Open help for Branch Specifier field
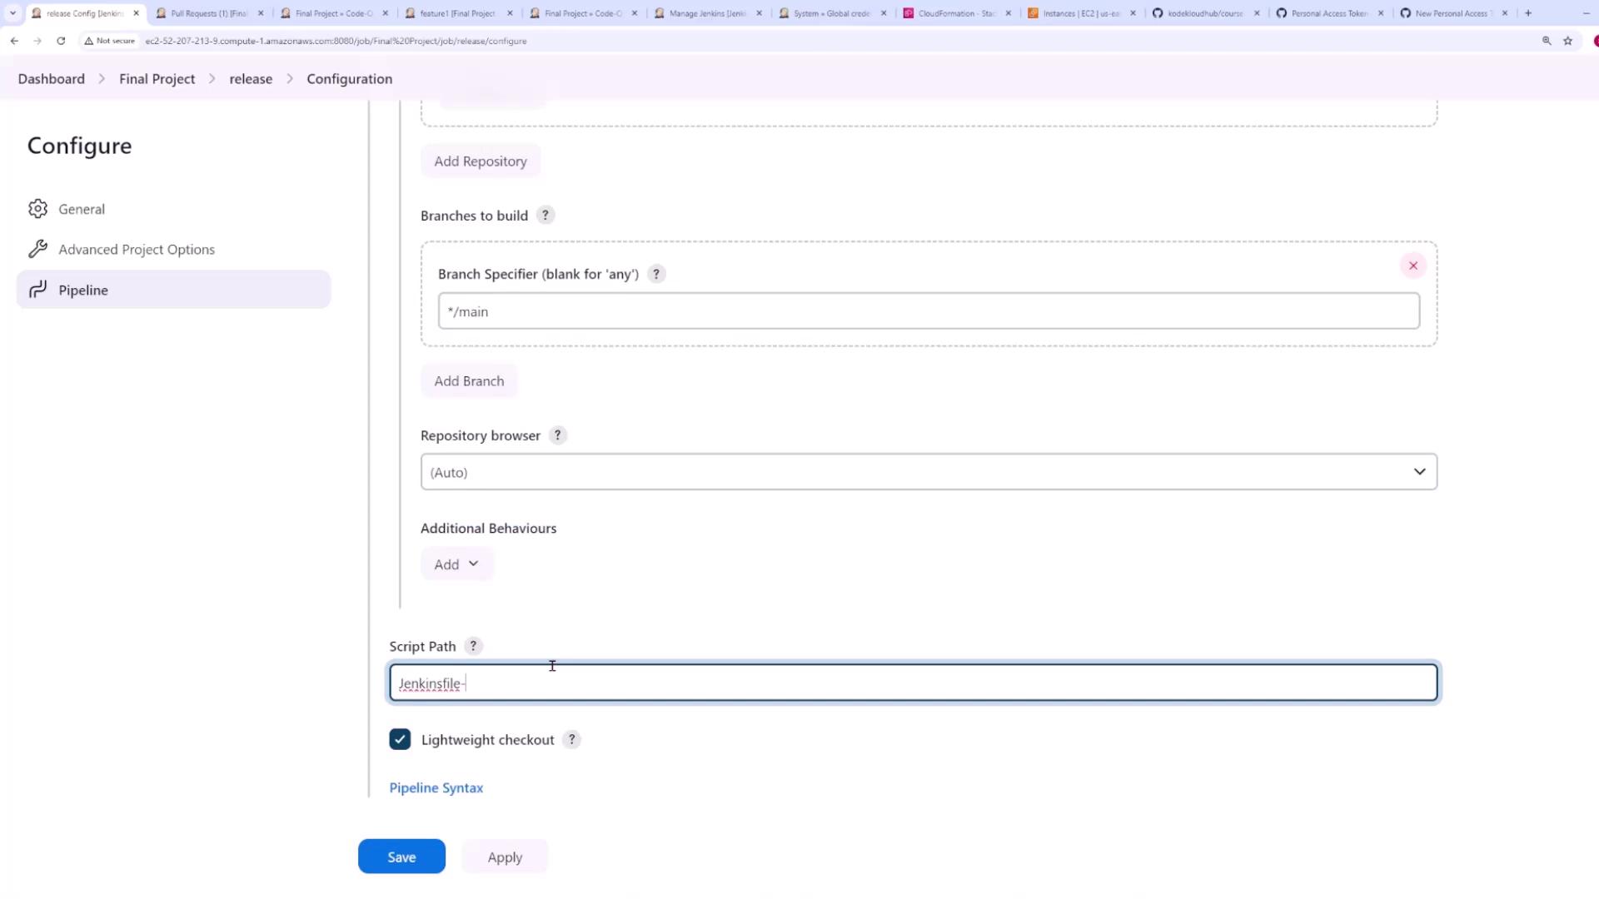The image size is (1599, 899). [656, 274]
